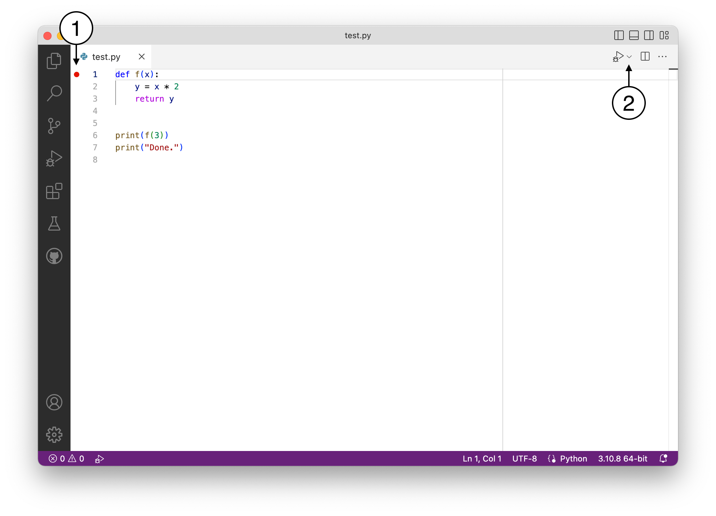This screenshot has height=516, width=716.
Task: Open the Testing flask view
Action: click(54, 223)
